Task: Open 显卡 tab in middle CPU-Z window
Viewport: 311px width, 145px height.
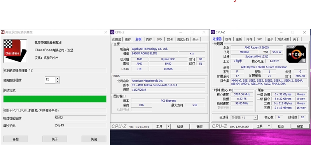Action: tap(170, 39)
